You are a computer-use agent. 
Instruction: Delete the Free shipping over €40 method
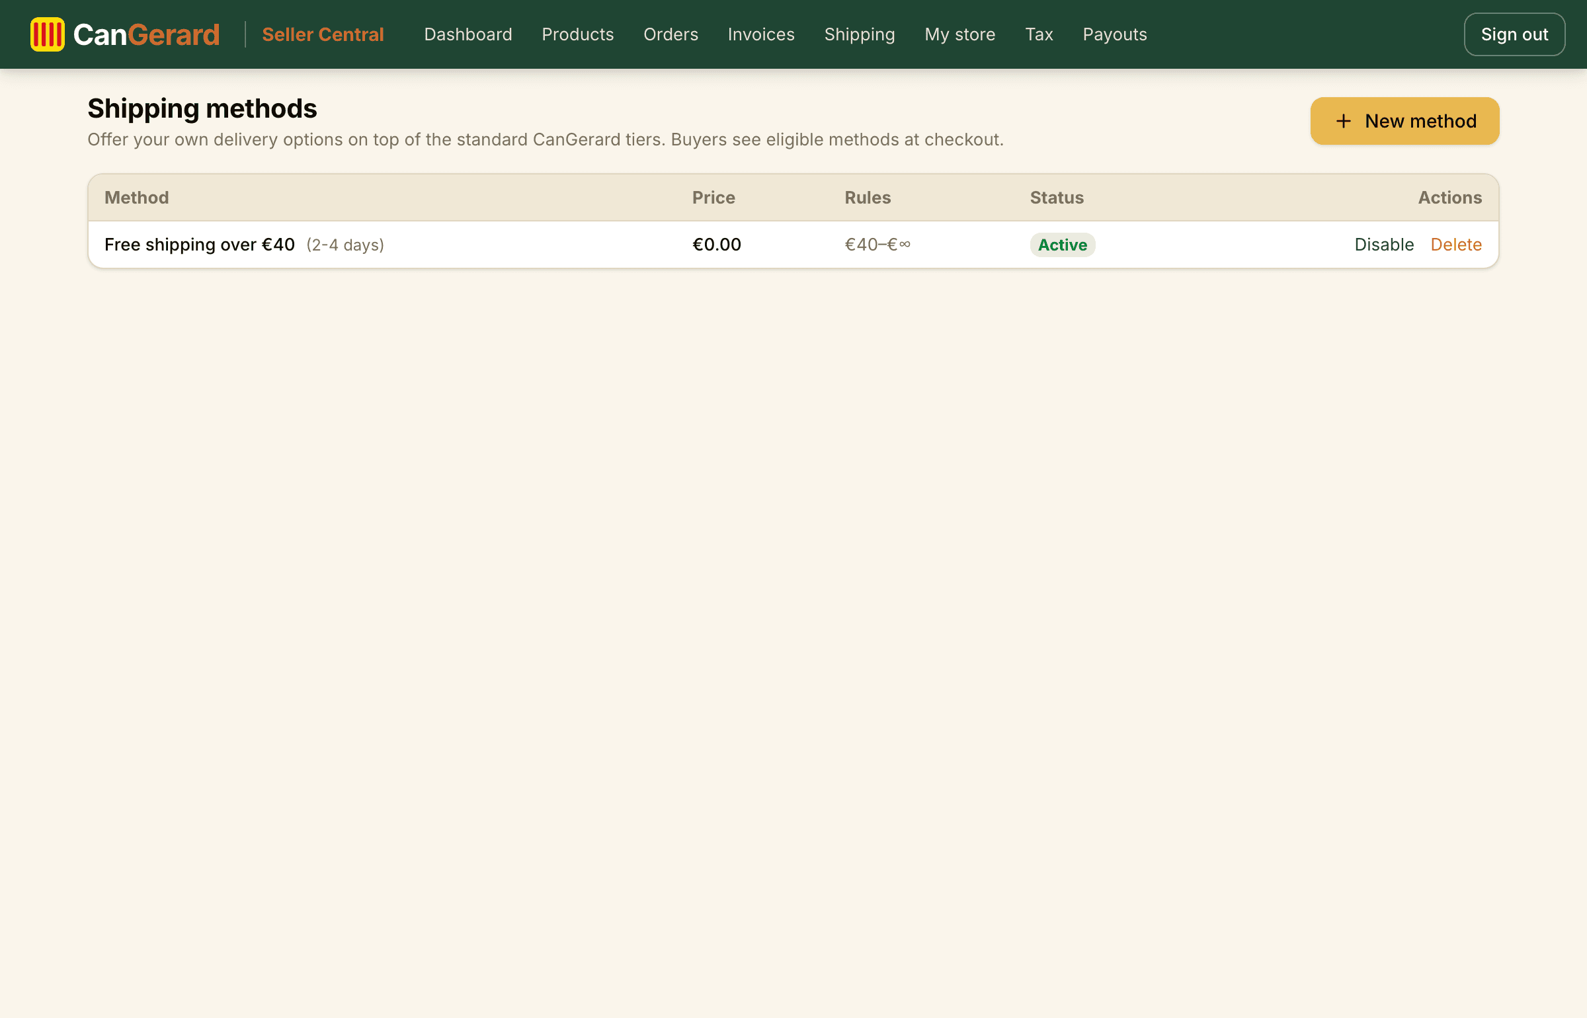[1456, 245]
